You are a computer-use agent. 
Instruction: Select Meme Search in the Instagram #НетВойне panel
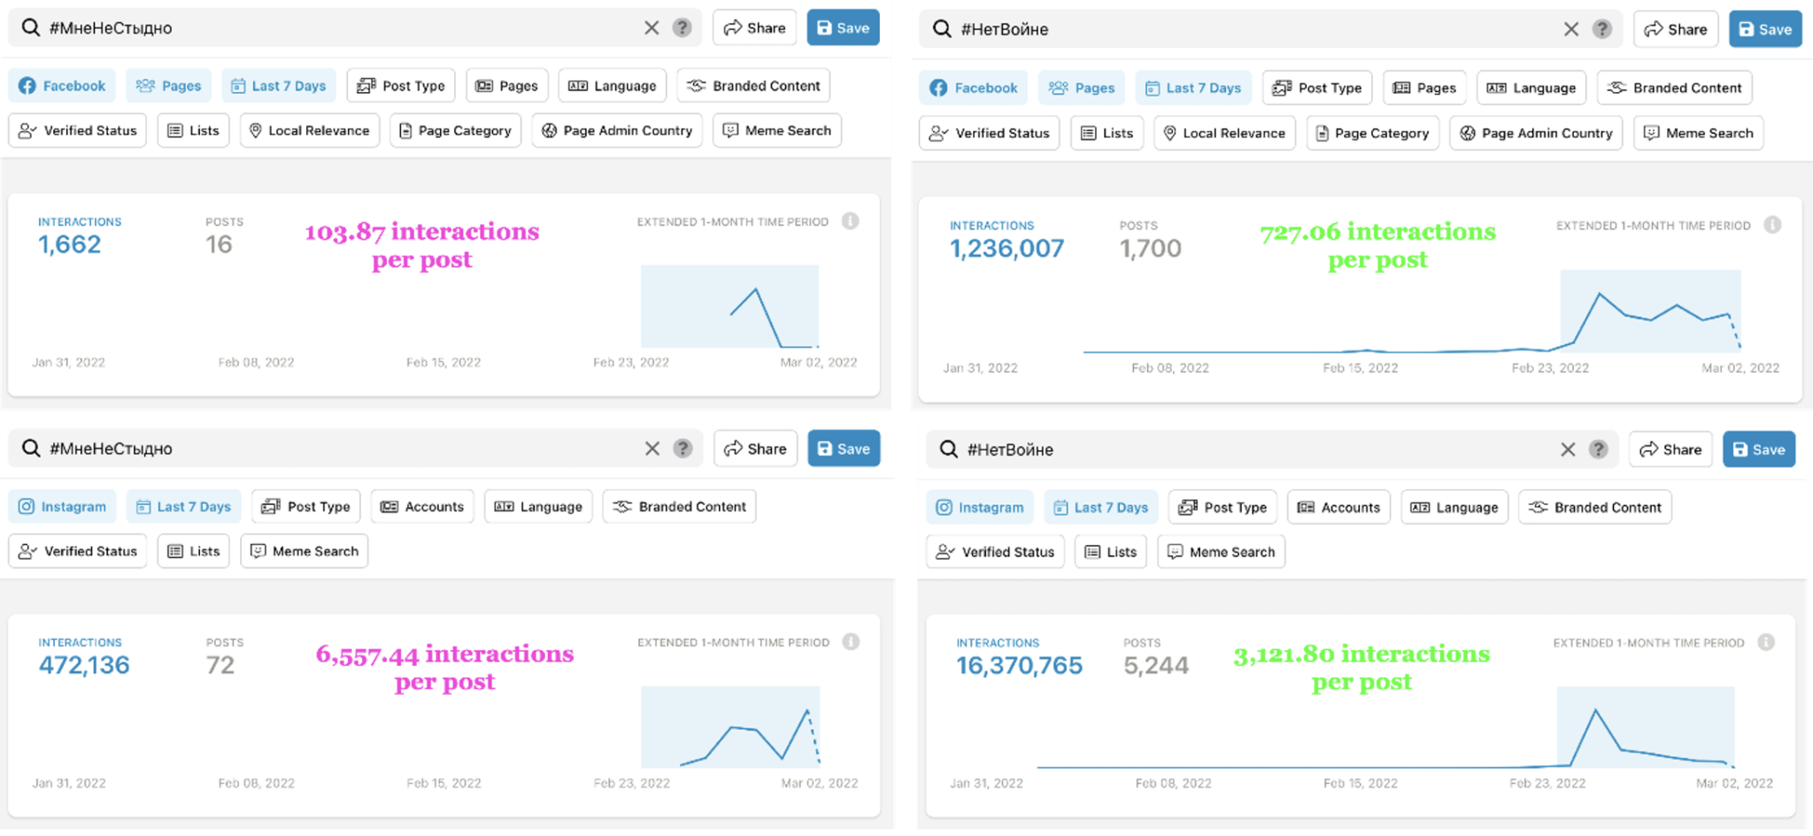click(x=1221, y=552)
